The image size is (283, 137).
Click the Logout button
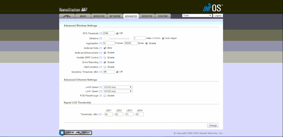(x=218, y=16)
